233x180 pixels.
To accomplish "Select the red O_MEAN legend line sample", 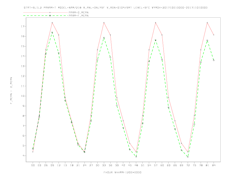I will click(46, 12).
